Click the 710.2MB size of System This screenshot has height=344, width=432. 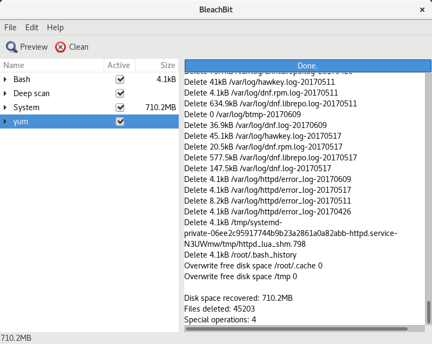click(160, 107)
